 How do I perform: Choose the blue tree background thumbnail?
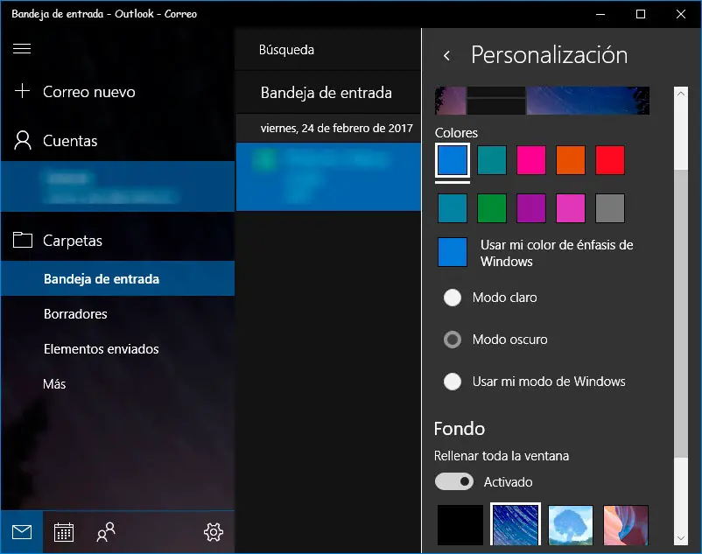[x=571, y=525]
